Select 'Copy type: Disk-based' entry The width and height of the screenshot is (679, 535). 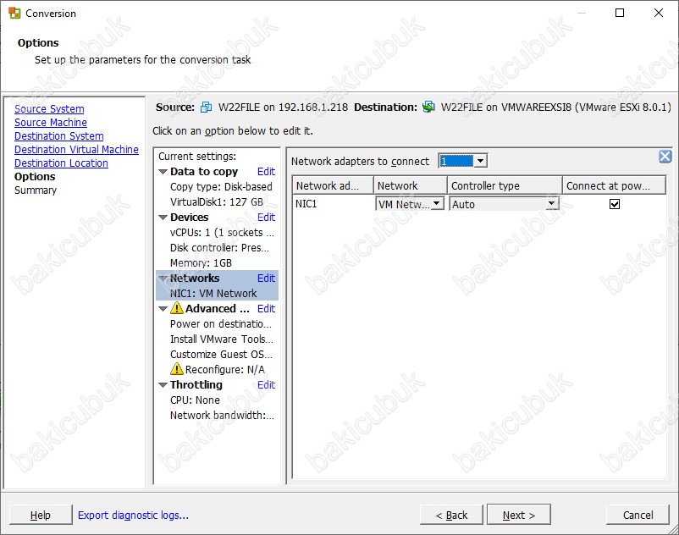(221, 186)
